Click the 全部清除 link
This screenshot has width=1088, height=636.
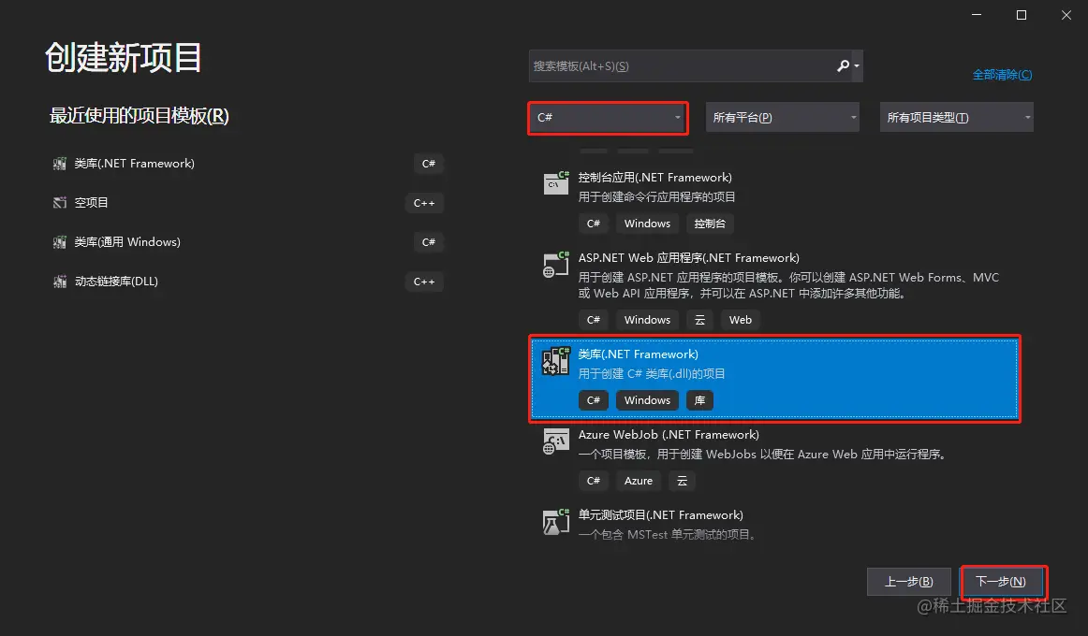(1002, 75)
